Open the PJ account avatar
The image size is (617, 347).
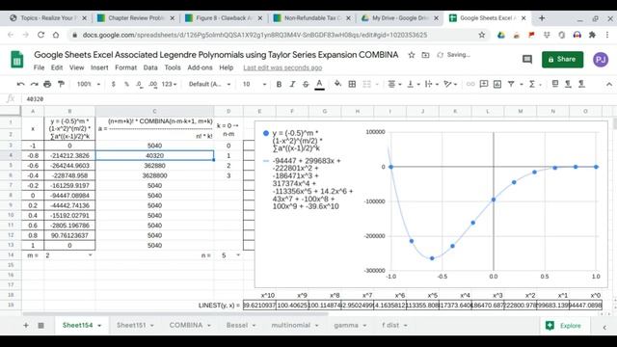pyautogui.click(x=601, y=60)
